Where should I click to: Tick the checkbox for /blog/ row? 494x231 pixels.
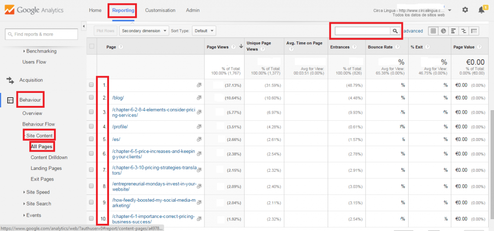91,98
